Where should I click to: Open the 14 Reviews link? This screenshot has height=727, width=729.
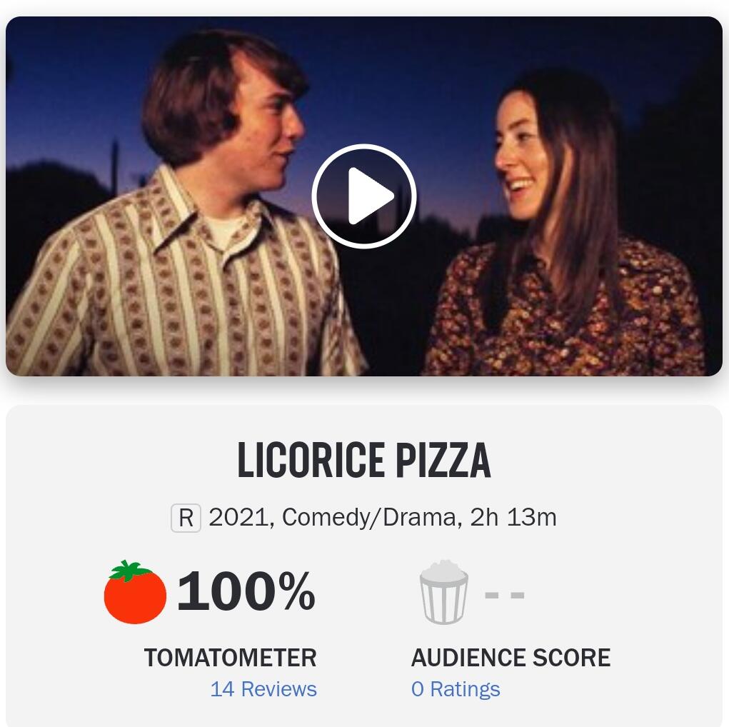point(263,689)
